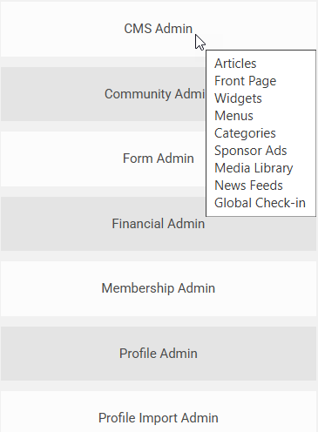Screen dimensions: 318x432
Task: Open Front Page from the submenu
Action: pyautogui.click(x=245, y=81)
